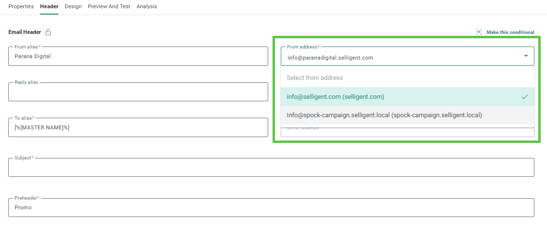Go to the Design tab

[73, 7]
